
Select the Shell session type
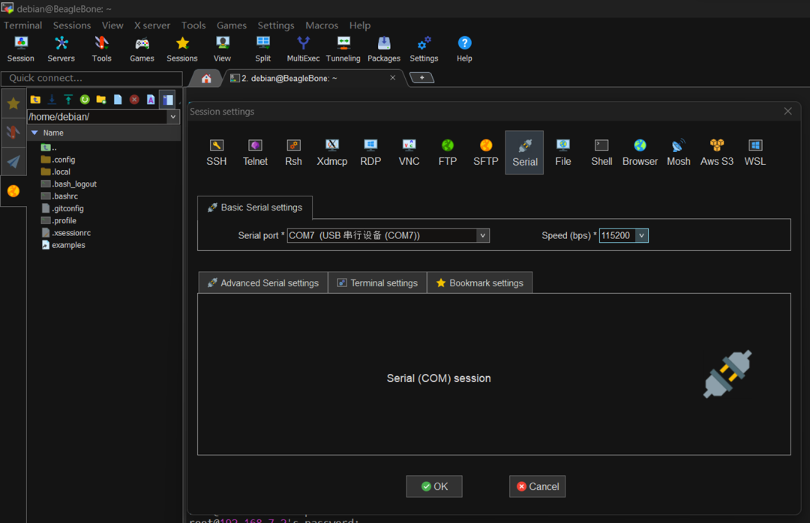601,152
